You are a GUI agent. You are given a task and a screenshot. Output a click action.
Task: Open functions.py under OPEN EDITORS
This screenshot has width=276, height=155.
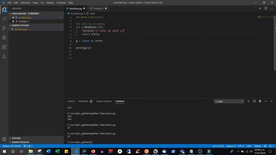25,18
